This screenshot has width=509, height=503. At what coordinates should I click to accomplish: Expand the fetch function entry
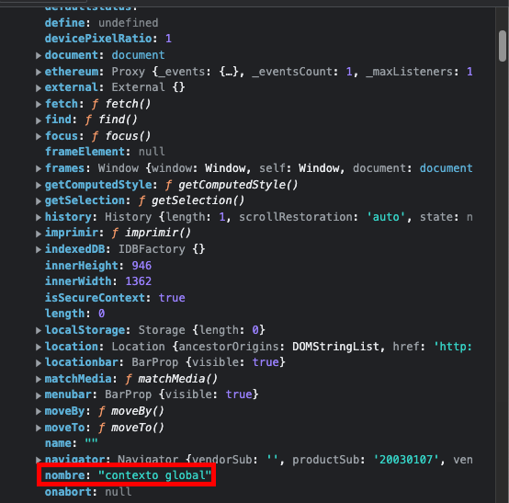39,104
